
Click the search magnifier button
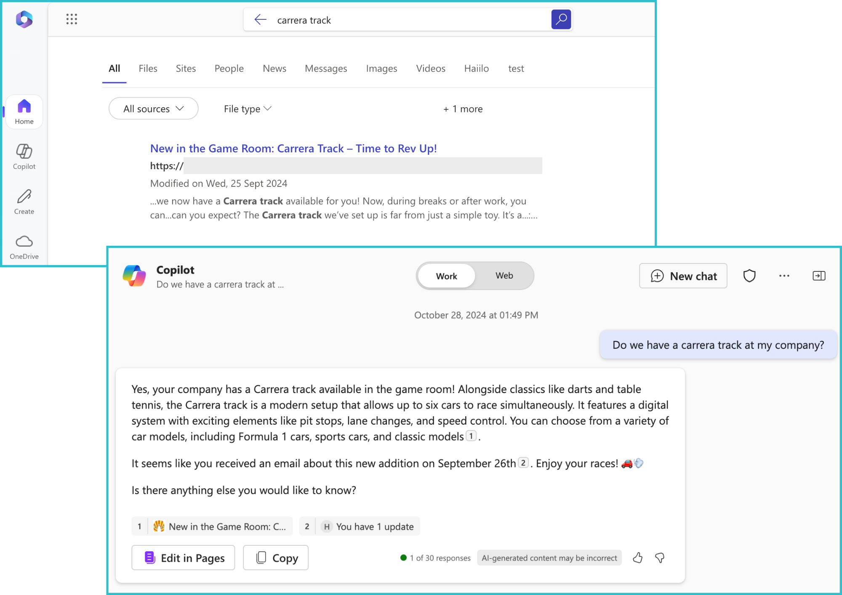click(561, 19)
